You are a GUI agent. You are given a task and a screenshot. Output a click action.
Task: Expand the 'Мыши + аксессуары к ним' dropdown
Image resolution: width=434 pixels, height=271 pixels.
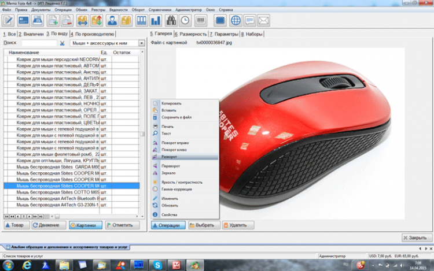[x=141, y=43]
